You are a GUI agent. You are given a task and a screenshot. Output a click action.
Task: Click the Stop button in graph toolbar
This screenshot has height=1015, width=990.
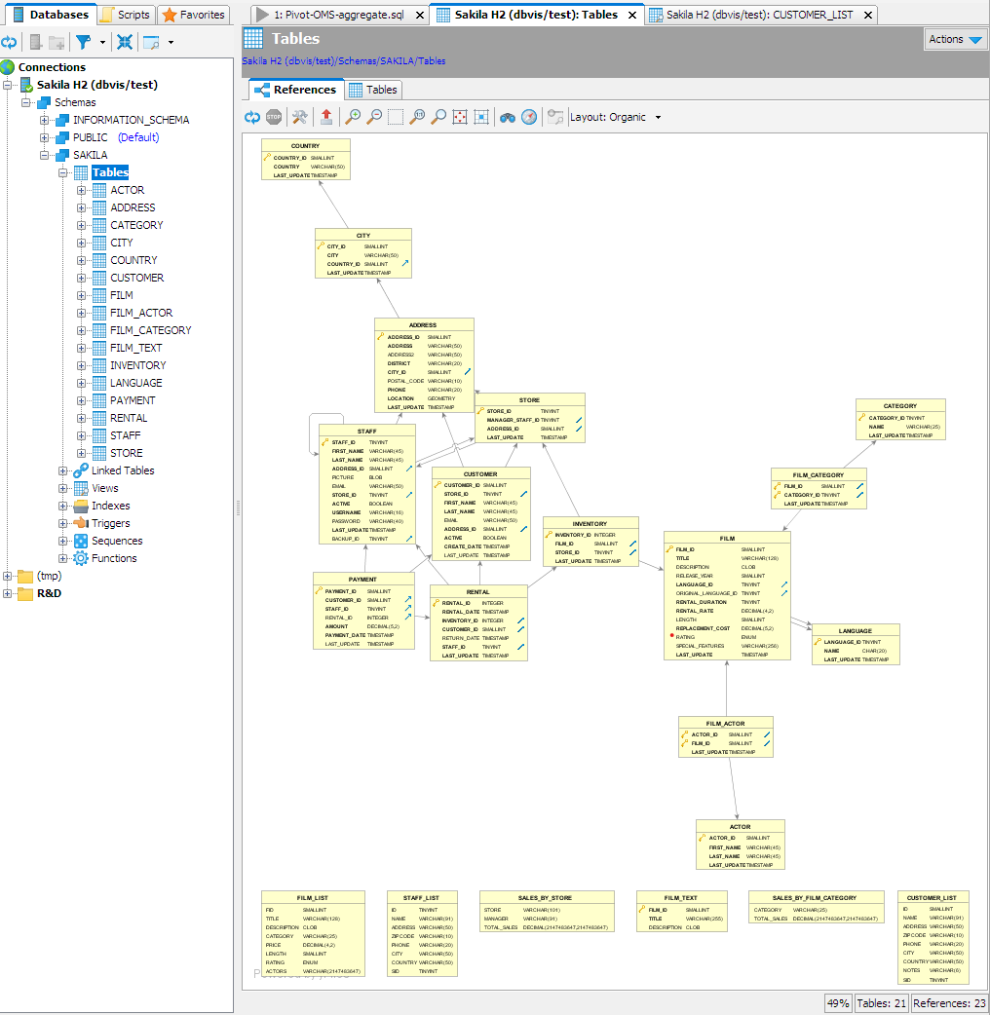coord(274,117)
